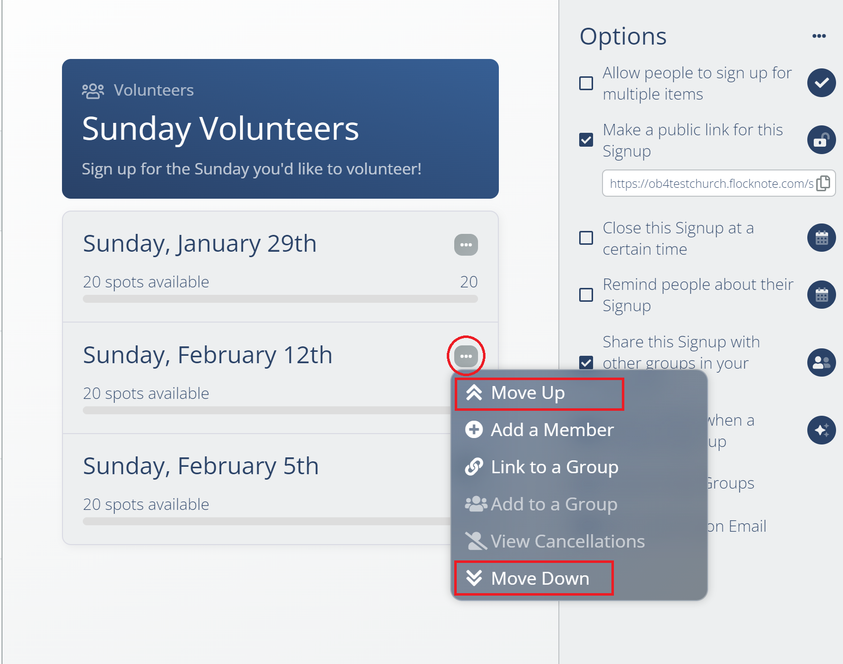Open the ellipsis menu for Sunday, February 12th
The width and height of the screenshot is (843, 664).
pos(465,356)
